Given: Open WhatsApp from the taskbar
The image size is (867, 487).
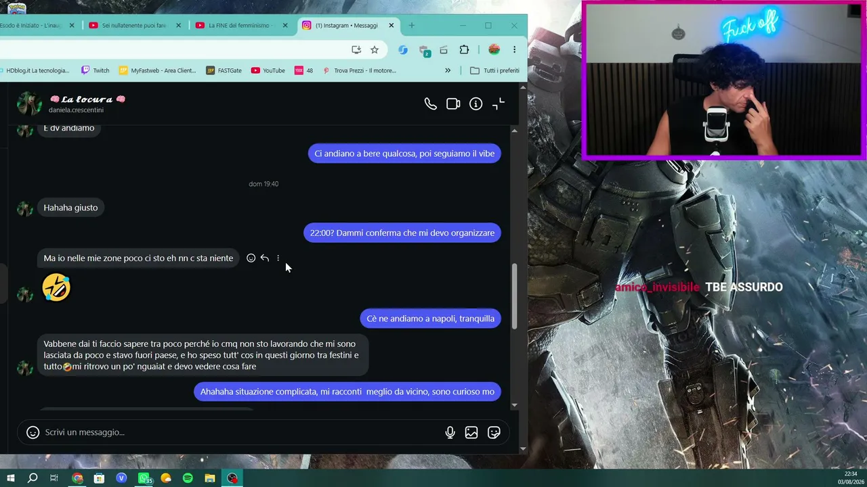Looking at the screenshot, I should (144, 478).
